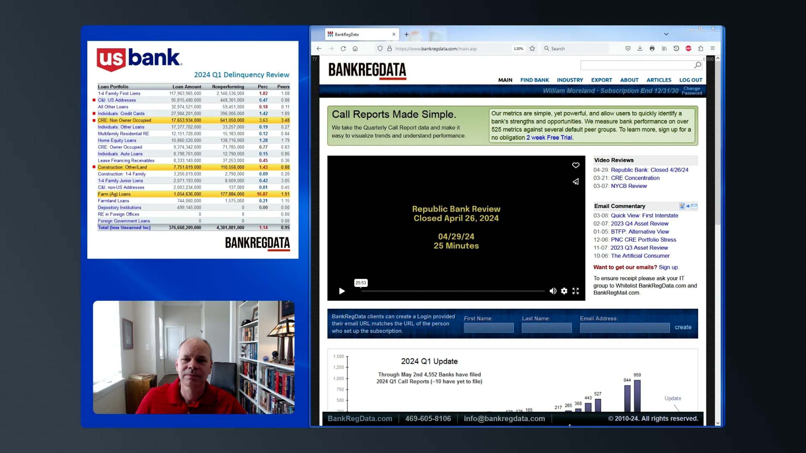The width and height of the screenshot is (806, 453).
Task: Open video settings gear icon
Action: [x=564, y=291]
